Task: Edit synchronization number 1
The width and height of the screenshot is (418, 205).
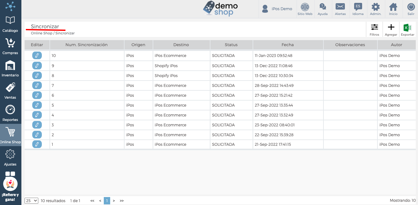Action: point(37,145)
